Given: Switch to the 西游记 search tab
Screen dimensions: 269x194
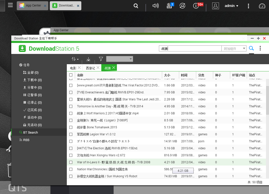Looking at the screenshot, I should (x=90, y=68).
